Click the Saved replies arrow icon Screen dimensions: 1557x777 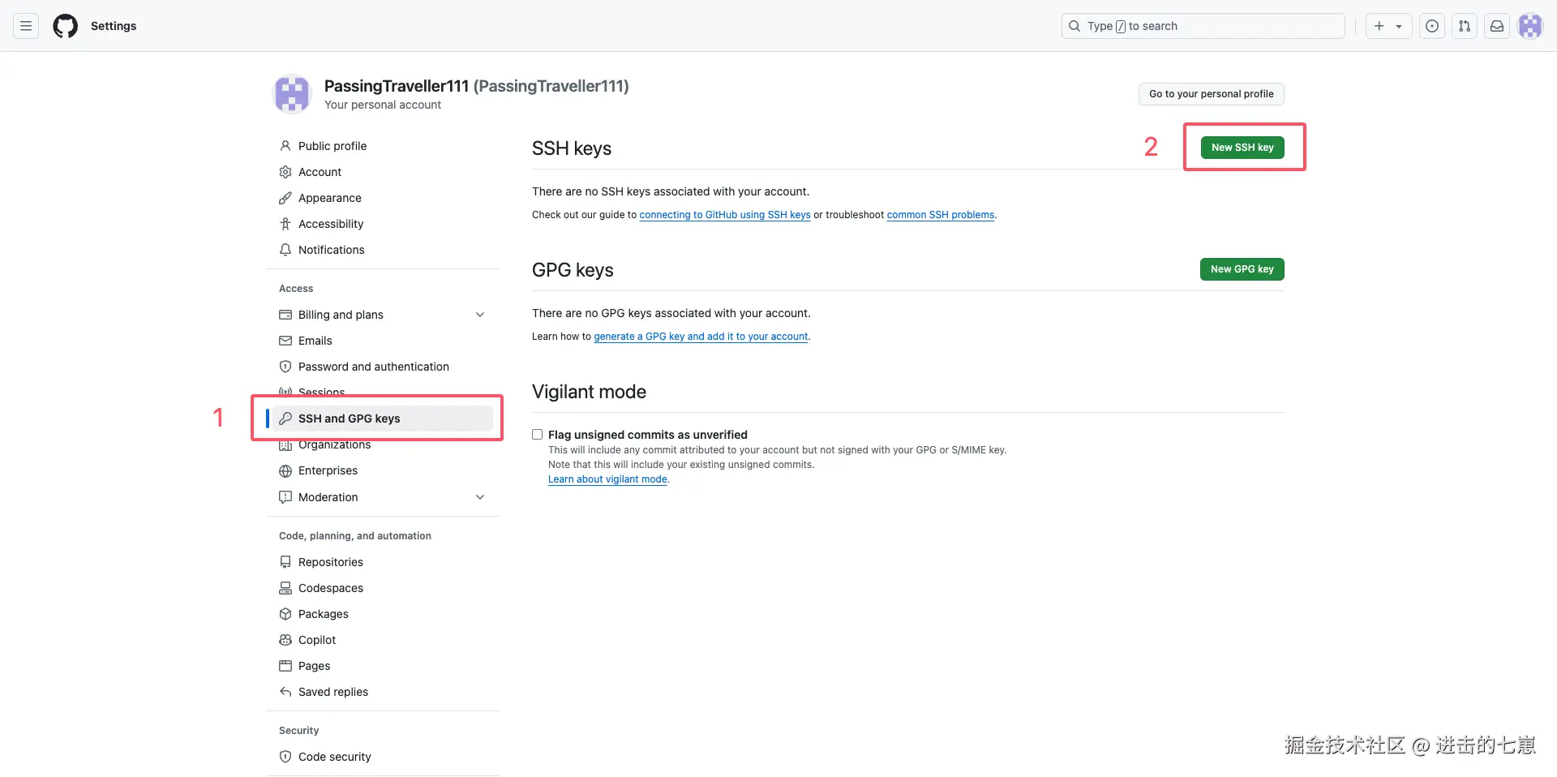click(x=285, y=692)
